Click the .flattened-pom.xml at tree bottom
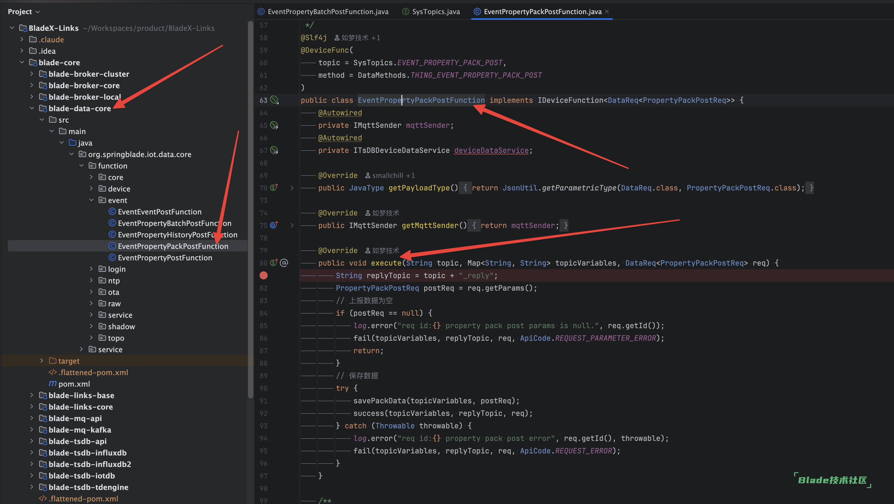The image size is (894, 504). 78,499
